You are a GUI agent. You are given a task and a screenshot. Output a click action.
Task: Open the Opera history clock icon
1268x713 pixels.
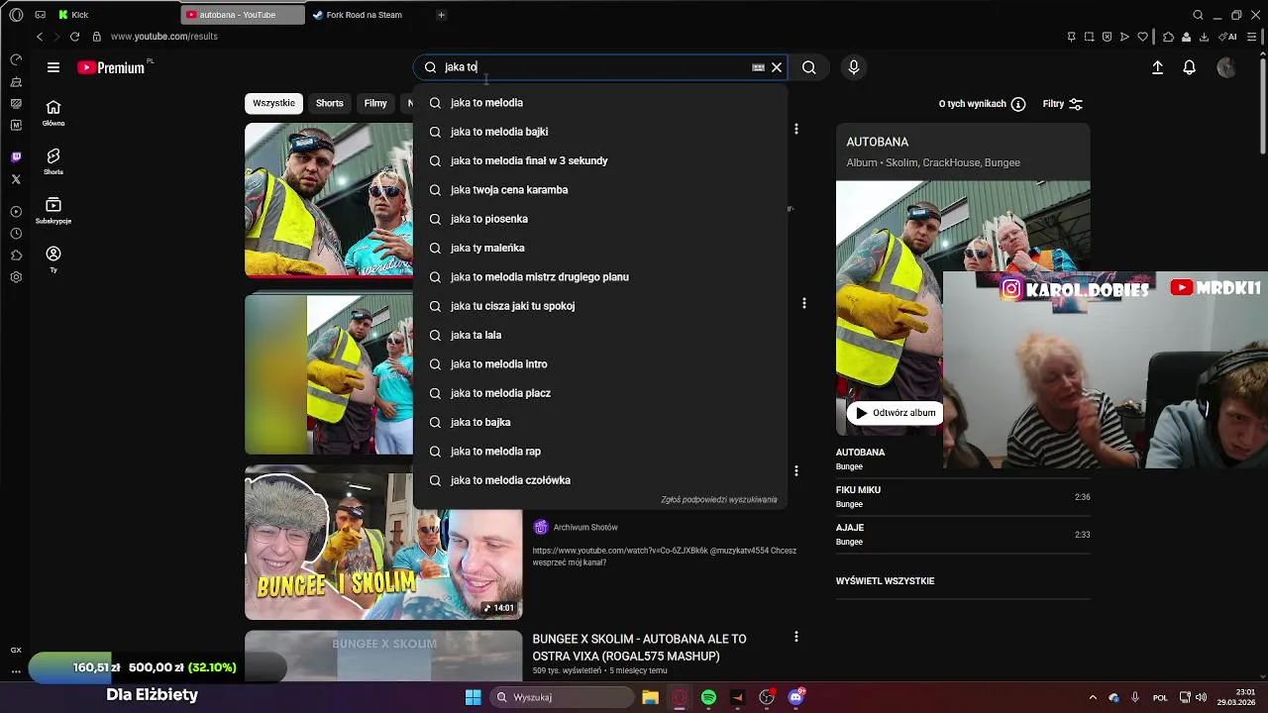coord(16,234)
